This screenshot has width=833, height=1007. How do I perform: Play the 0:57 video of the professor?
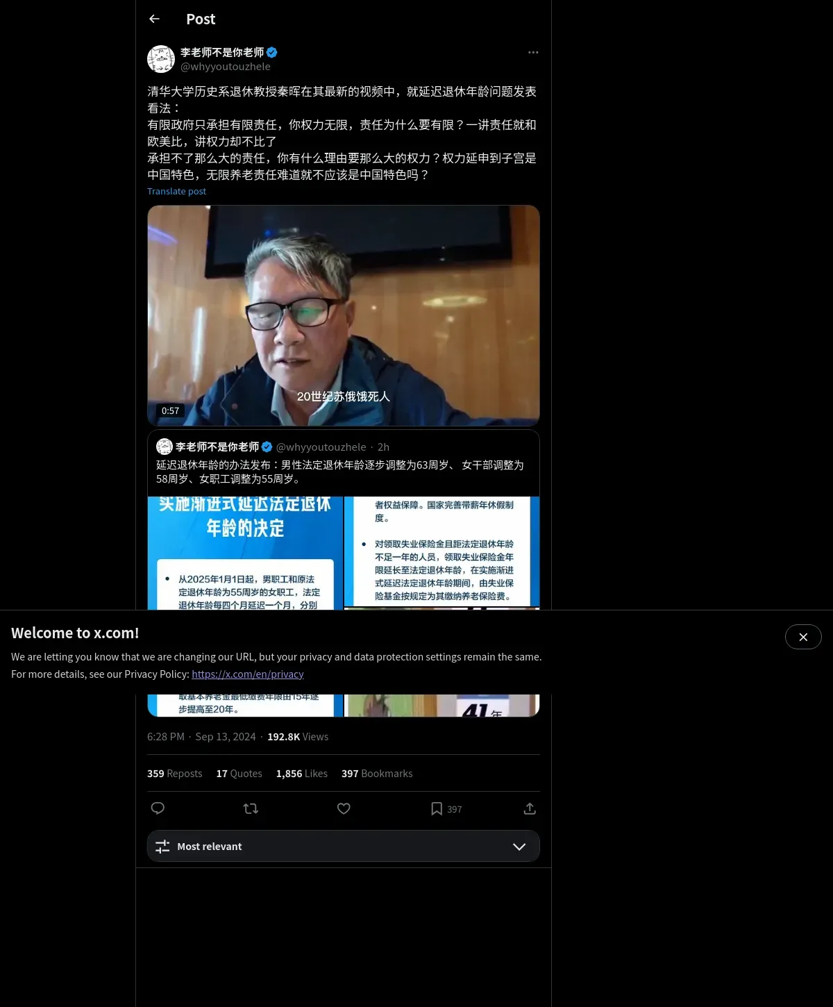[344, 315]
